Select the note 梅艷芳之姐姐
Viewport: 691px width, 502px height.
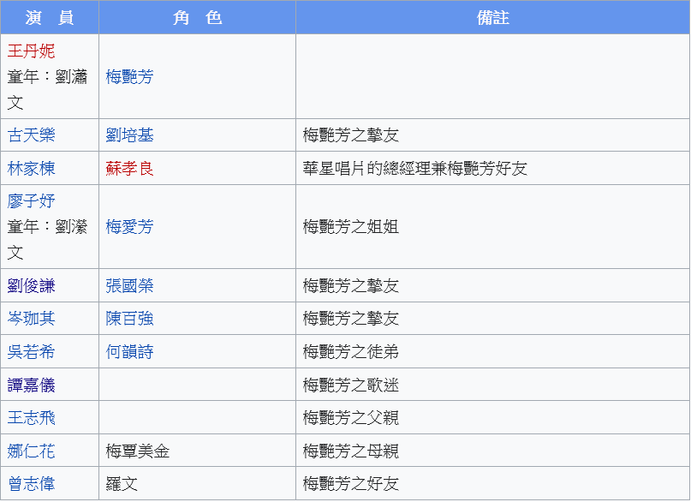(x=351, y=226)
